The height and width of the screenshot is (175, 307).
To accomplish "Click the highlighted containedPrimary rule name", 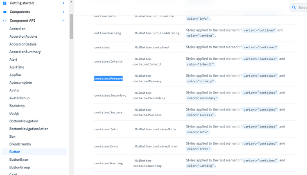I will (x=108, y=78).
